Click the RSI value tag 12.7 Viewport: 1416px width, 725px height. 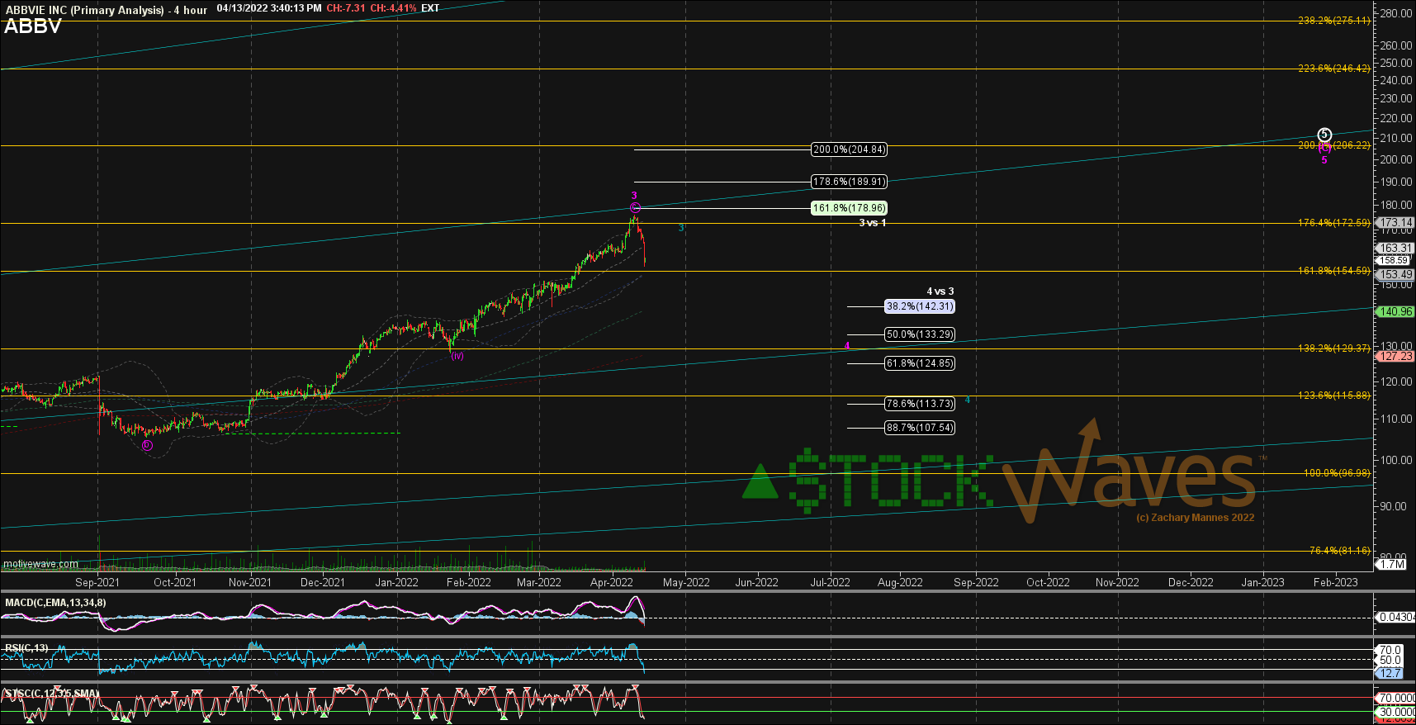point(1390,674)
